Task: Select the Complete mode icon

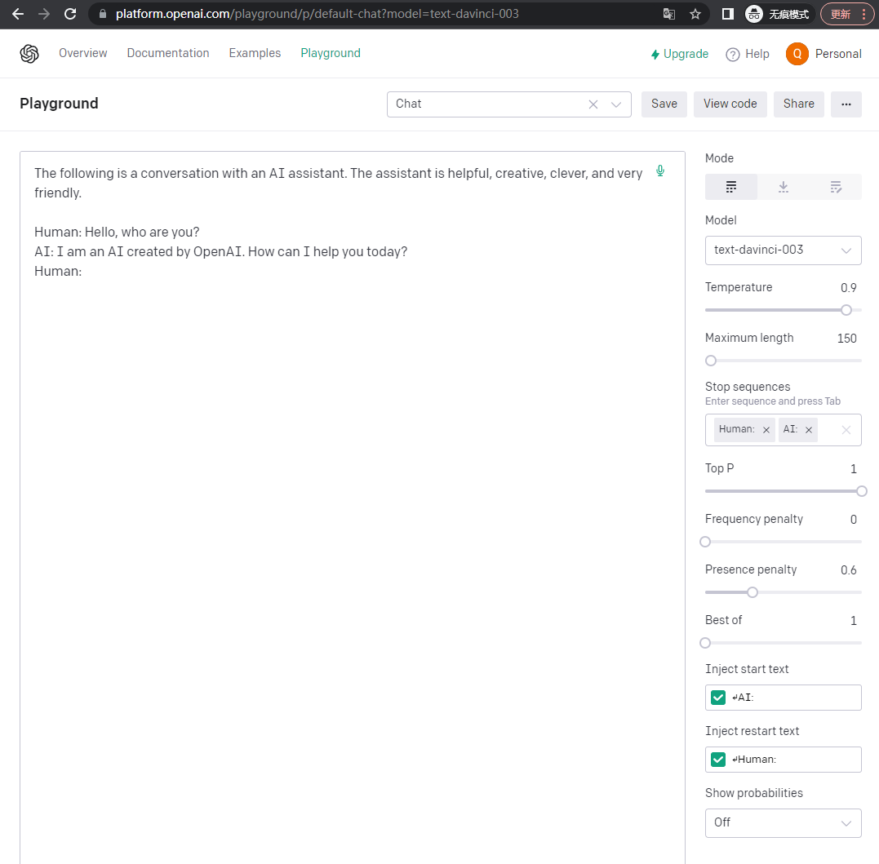Action: click(x=731, y=188)
